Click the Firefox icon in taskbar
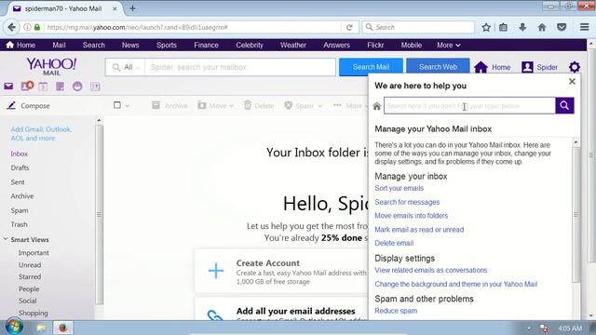This screenshot has width=596, height=335. [62, 327]
